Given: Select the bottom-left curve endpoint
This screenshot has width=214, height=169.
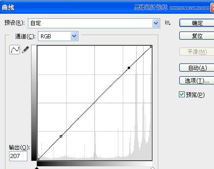Looking at the screenshot, I should 38,159.
